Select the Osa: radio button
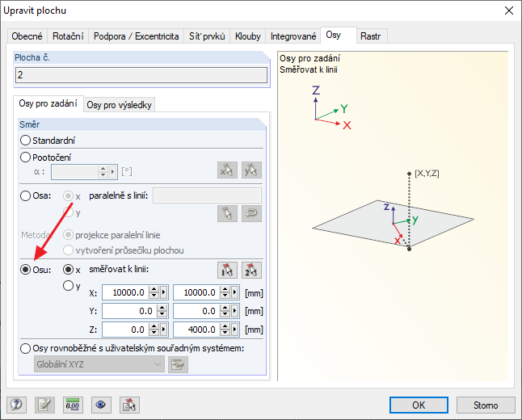The image size is (522, 420). [25, 195]
